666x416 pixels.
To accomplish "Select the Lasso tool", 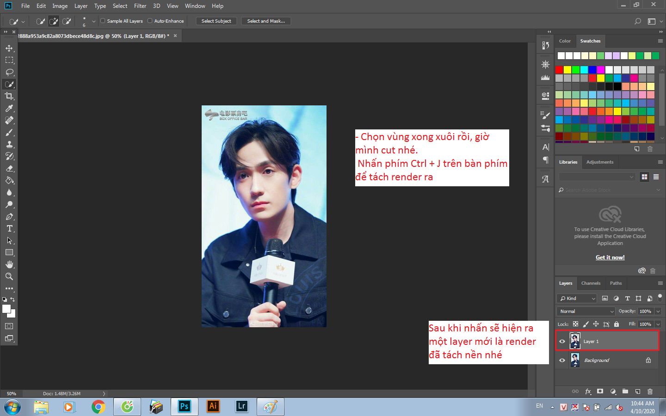I will [9, 72].
